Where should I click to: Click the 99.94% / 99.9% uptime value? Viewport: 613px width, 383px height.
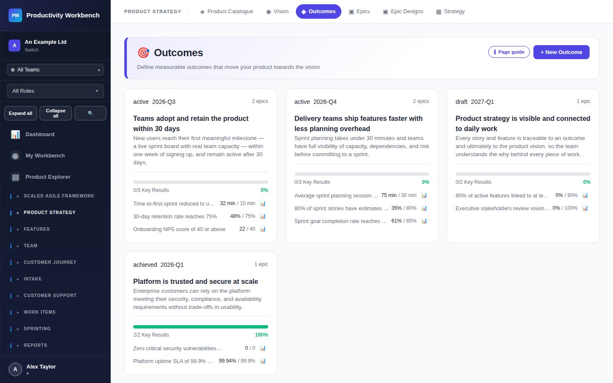point(237,361)
